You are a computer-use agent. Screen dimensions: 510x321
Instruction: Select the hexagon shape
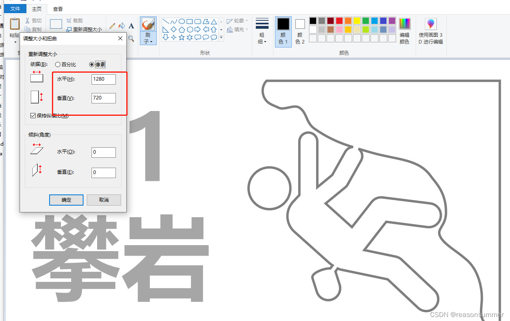189,30
